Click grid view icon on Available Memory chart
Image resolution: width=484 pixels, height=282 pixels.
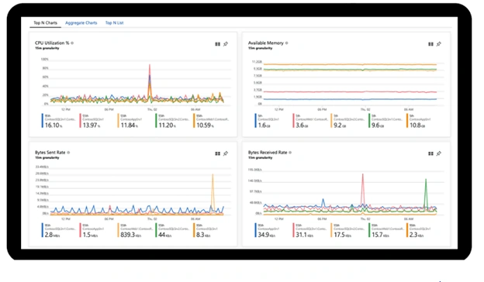[431, 44]
